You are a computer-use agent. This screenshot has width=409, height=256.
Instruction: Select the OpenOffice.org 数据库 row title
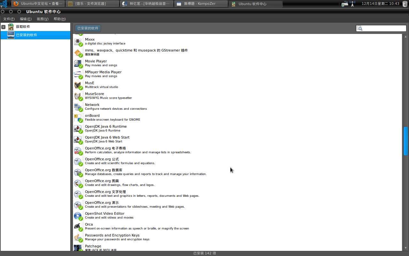tap(104, 170)
